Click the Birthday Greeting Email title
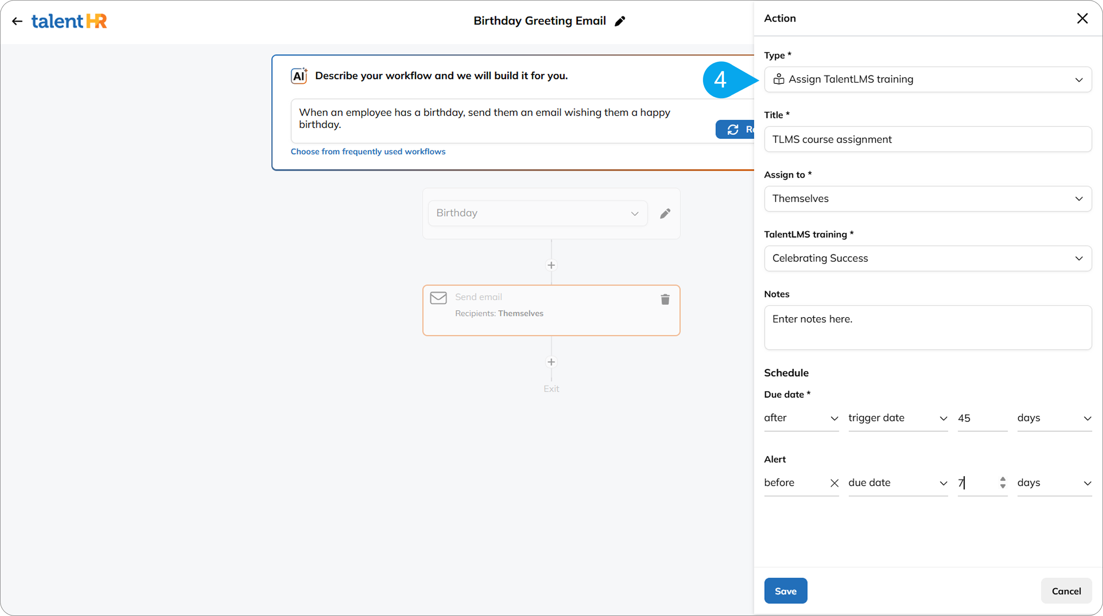The height and width of the screenshot is (616, 1103). point(540,21)
